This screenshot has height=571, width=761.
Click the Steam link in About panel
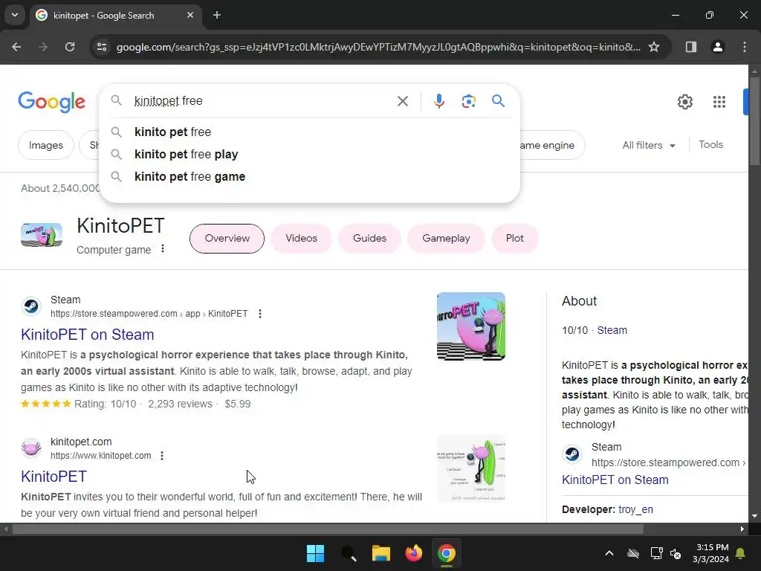click(x=612, y=330)
